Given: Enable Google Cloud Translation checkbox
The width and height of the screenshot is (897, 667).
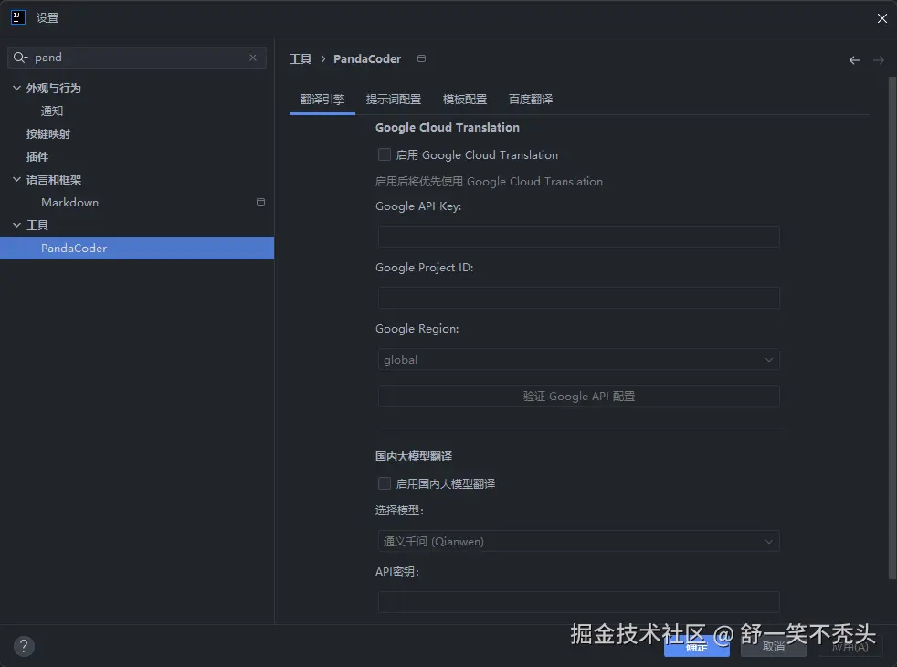Looking at the screenshot, I should point(385,154).
